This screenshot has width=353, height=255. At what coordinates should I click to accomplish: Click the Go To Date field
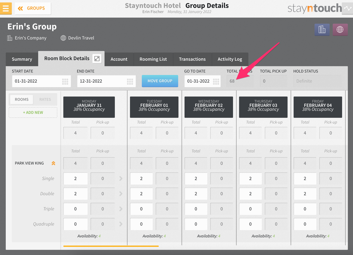202,81
